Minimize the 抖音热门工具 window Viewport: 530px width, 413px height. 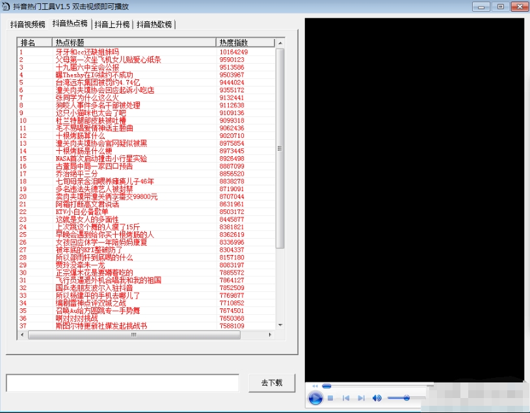pos(481,7)
